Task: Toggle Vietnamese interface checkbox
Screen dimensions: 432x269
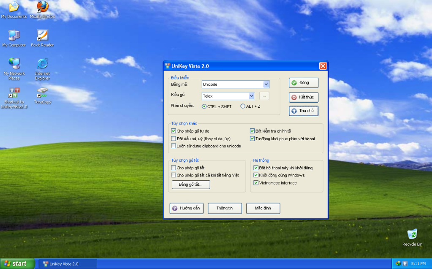Action: coord(256,183)
